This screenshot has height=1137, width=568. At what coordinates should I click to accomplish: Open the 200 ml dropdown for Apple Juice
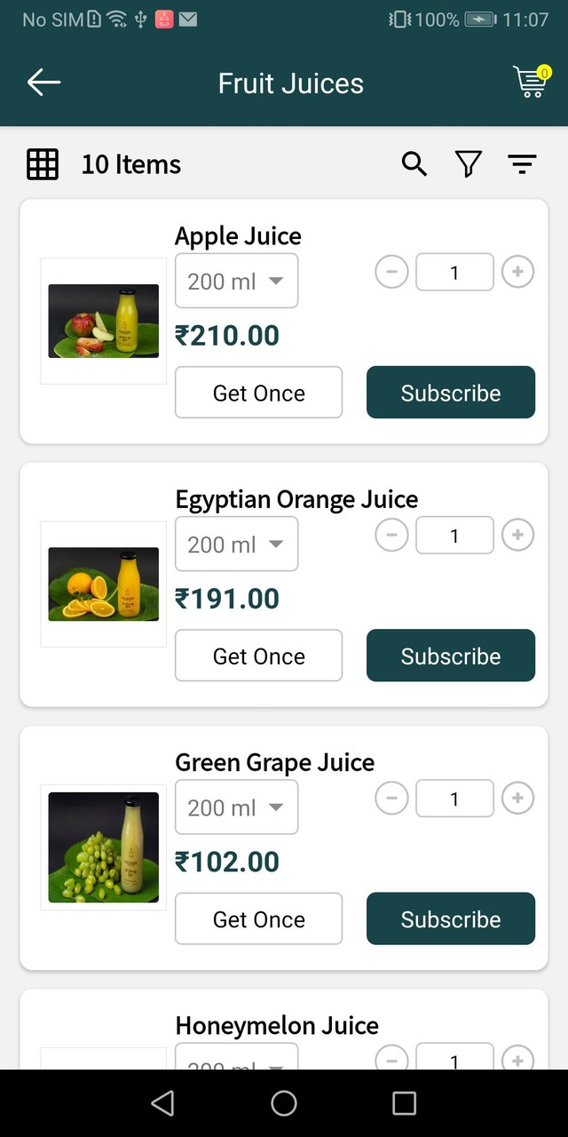[236, 281]
